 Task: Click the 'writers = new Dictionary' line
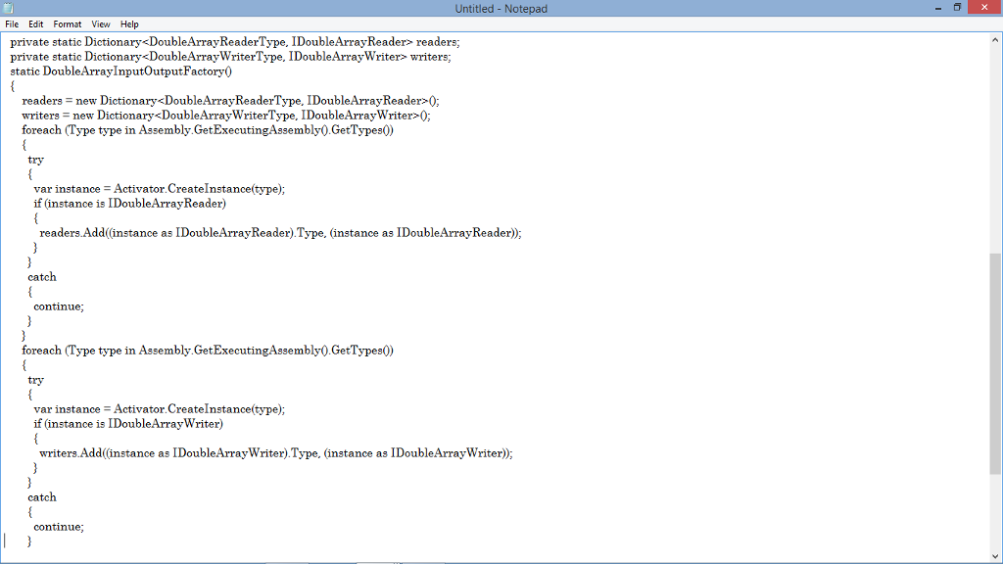pyautogui.click(x=226, y=116)
